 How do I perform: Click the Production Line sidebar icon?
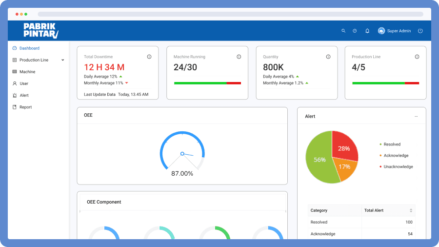pos(15,60)
